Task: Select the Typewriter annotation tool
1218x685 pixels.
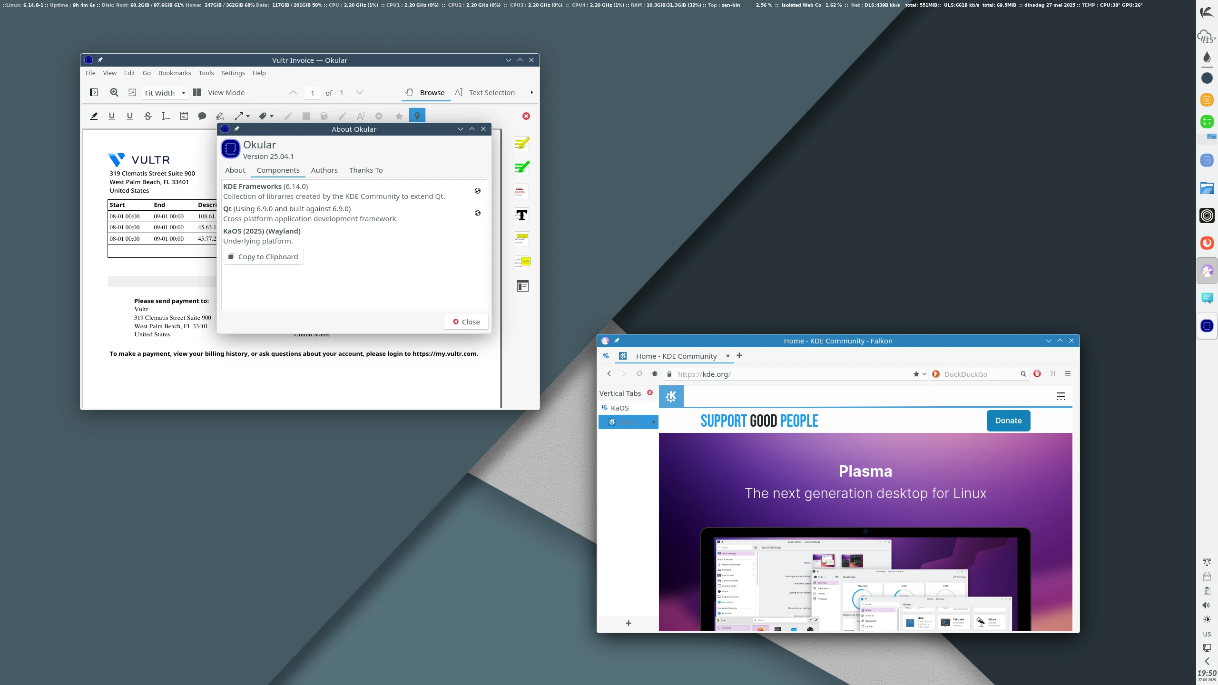Action: 166,116
